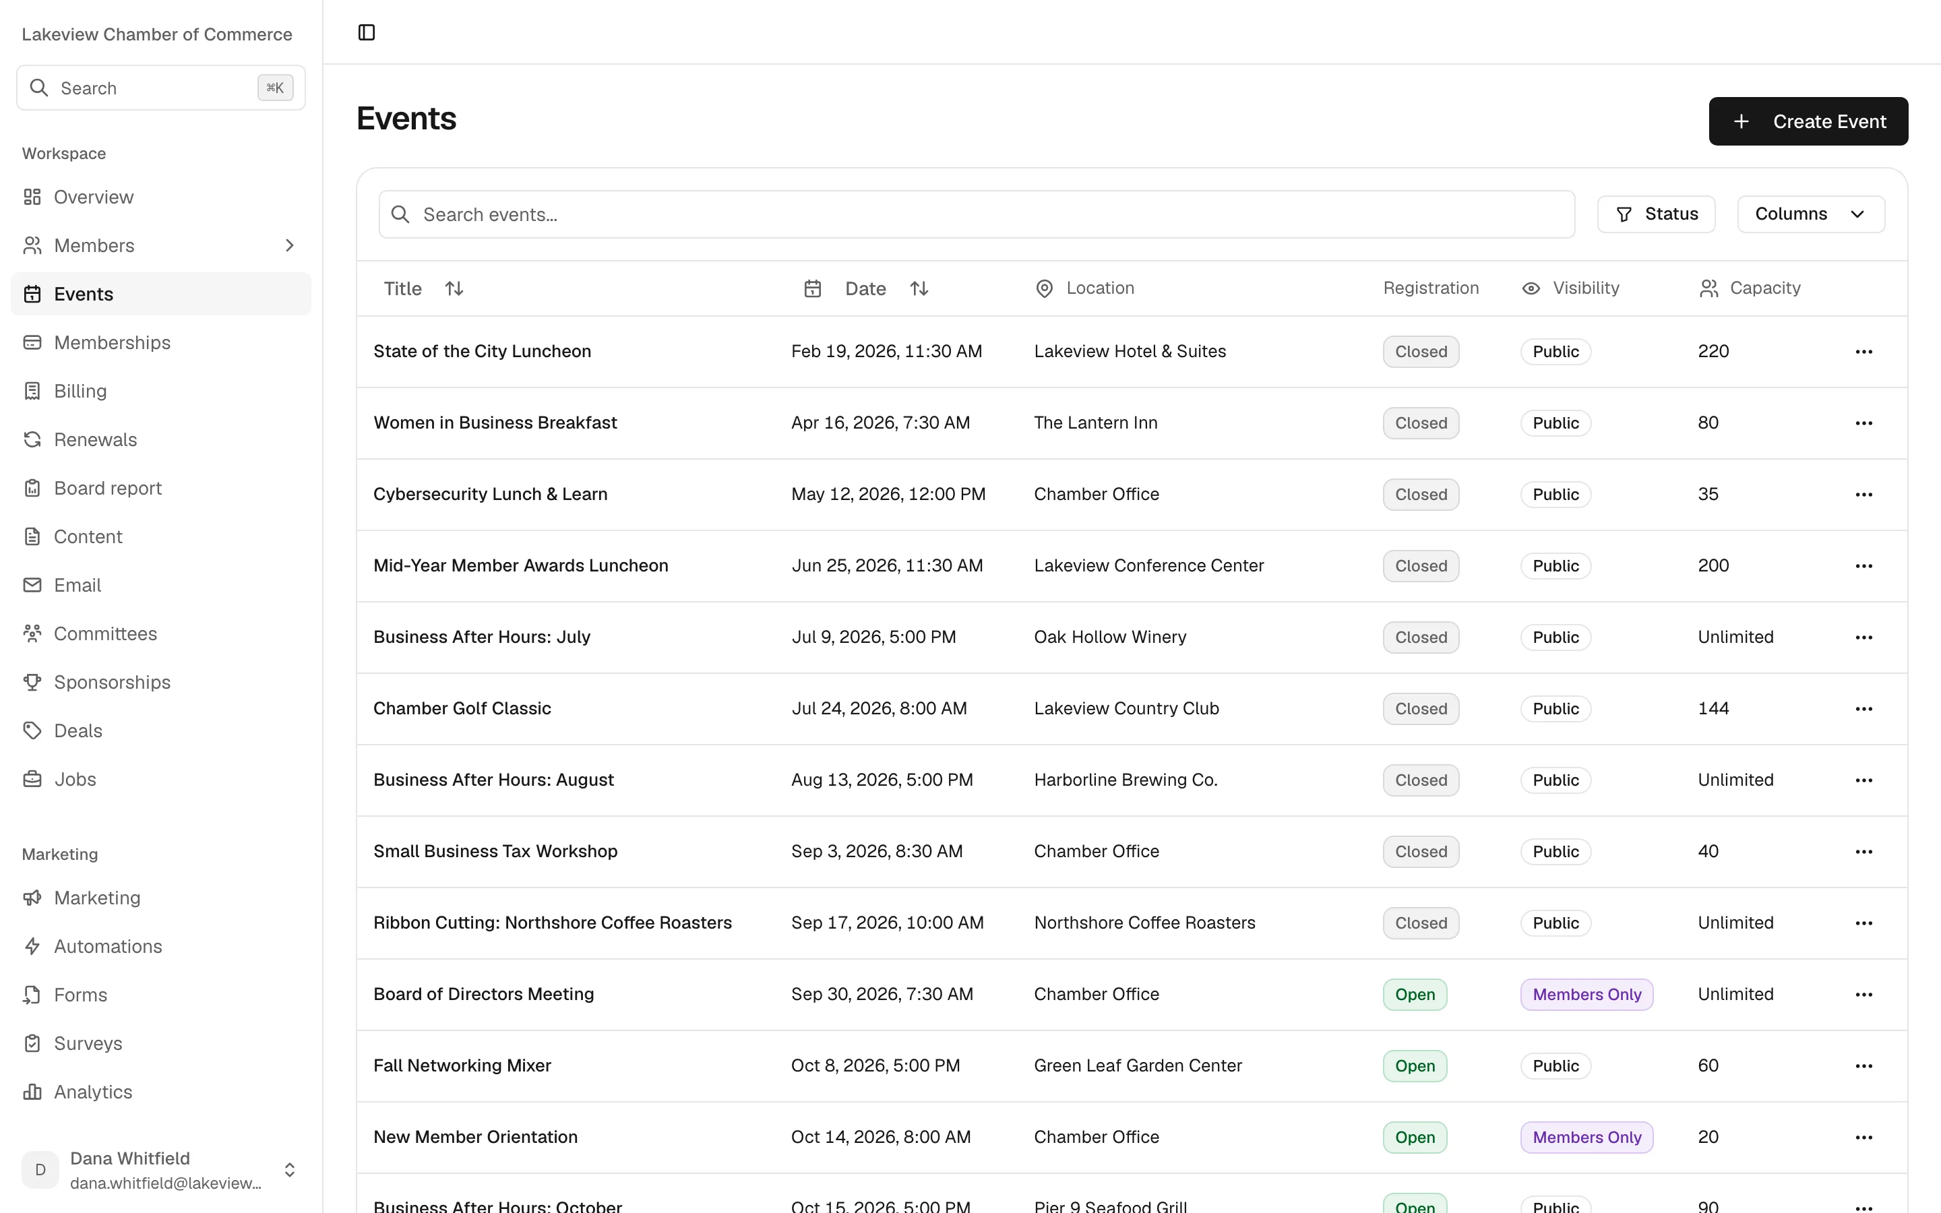The height and width of the screenshot is (1213, 1941).
Task: Open actions menu for Chamber Golf Classic
Action: tap(1863, 708)
